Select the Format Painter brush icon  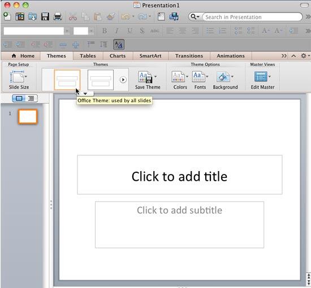(111, 16)
